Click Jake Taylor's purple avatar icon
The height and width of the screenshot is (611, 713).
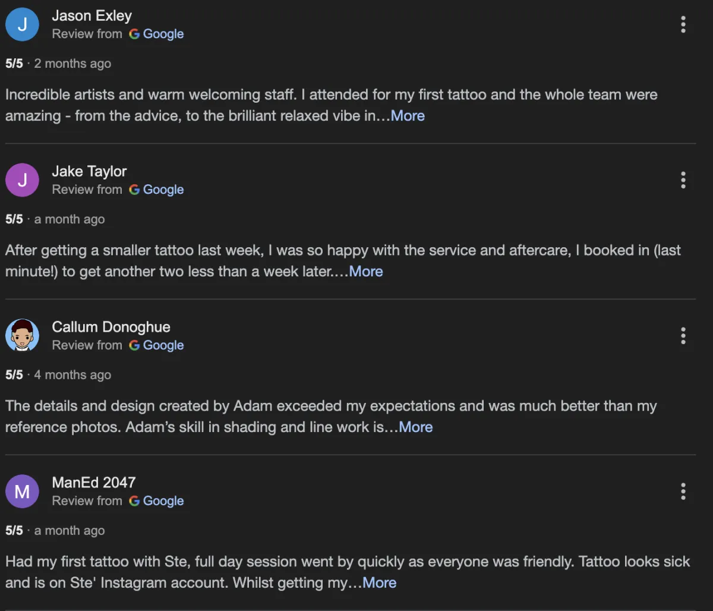coord(22,180)
